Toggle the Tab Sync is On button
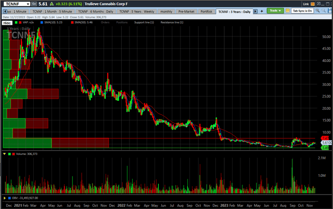The height and width of the screenshot is (209, 333). pyautogui.click(x=302, y=10)
